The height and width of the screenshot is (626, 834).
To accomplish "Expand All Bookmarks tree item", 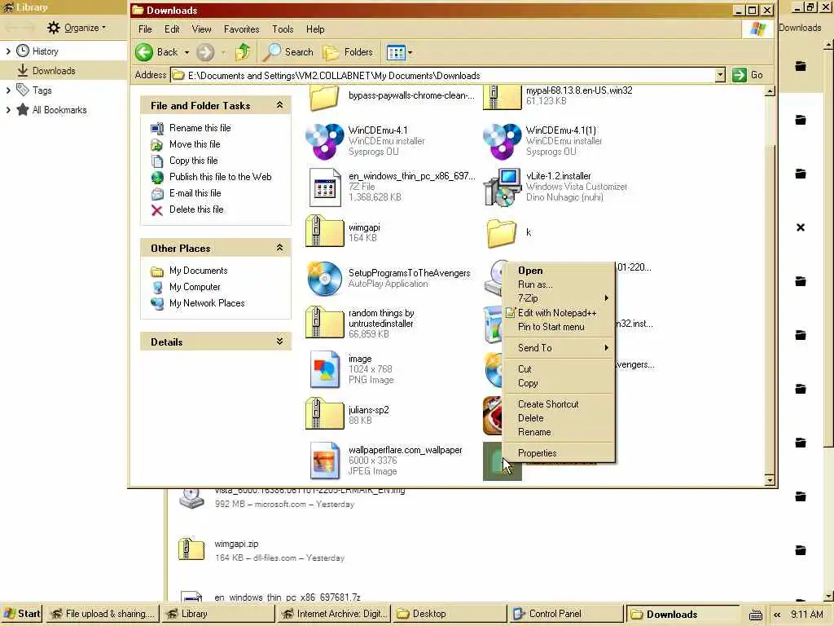I will click(x=8, y=110).
